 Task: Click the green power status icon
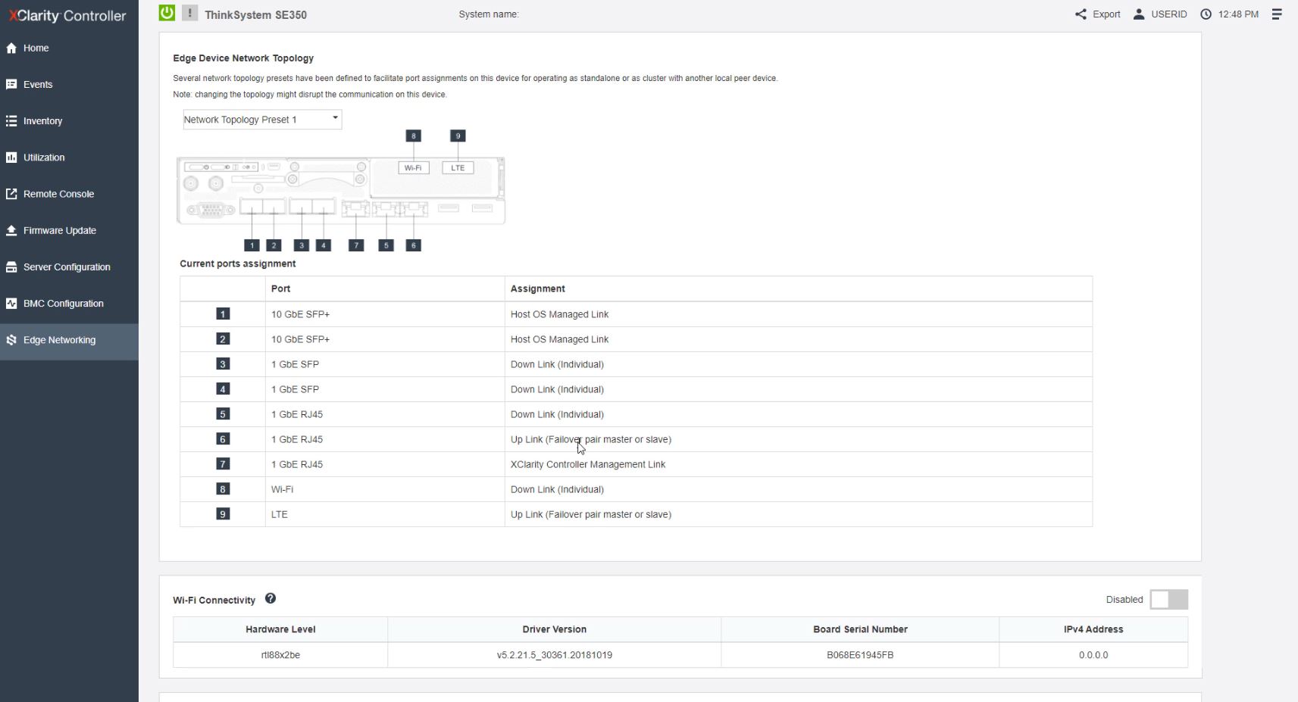point(167,13)
